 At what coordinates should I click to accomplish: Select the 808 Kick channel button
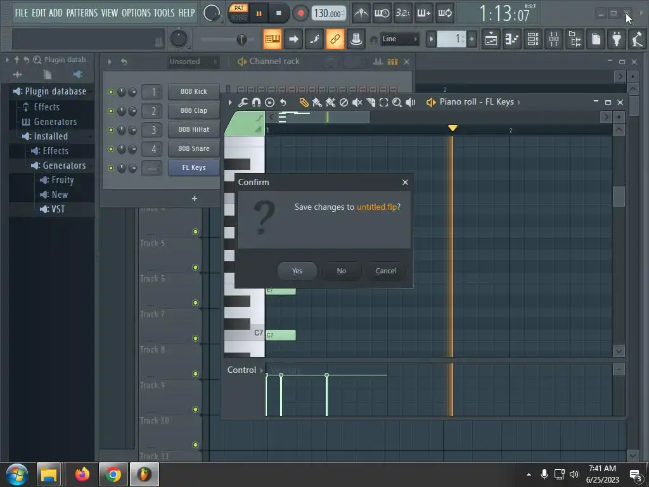(x=194, y=91)
